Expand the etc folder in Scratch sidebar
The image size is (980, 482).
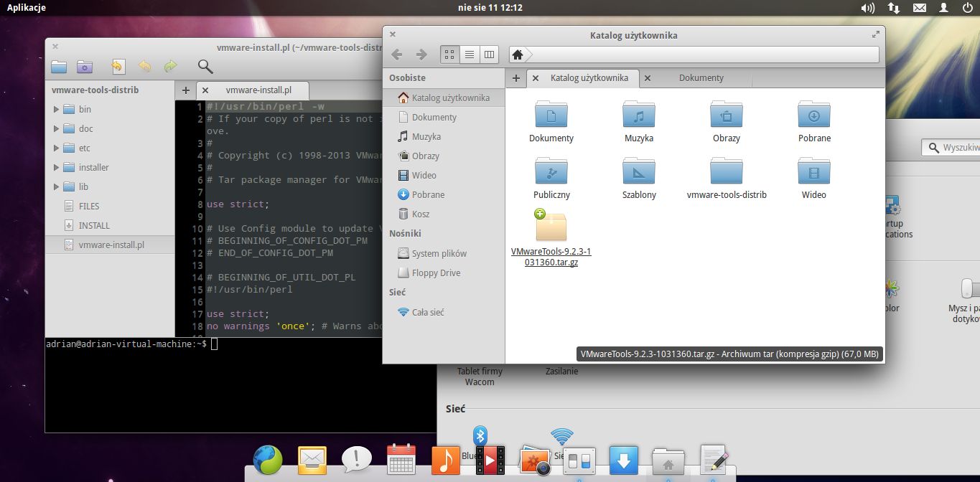[57, 148]
